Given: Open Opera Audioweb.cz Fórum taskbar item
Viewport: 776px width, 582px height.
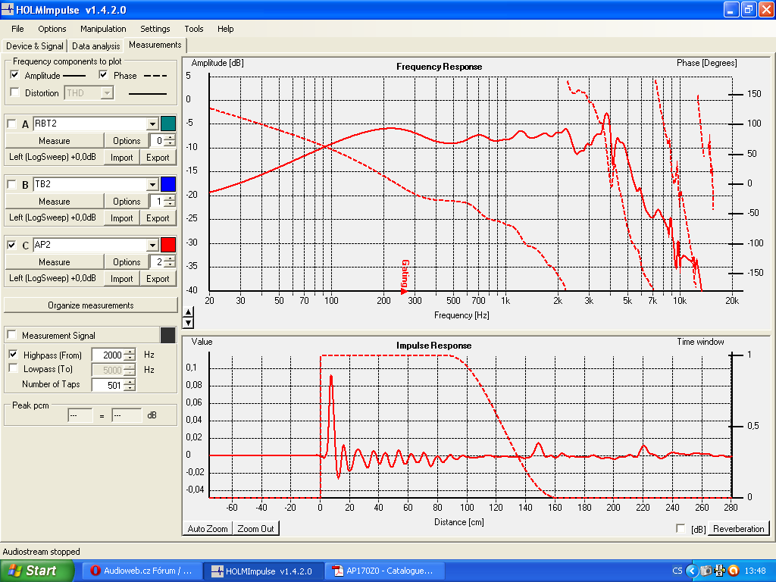Looking at the screenshot, I should click(142, 571).
